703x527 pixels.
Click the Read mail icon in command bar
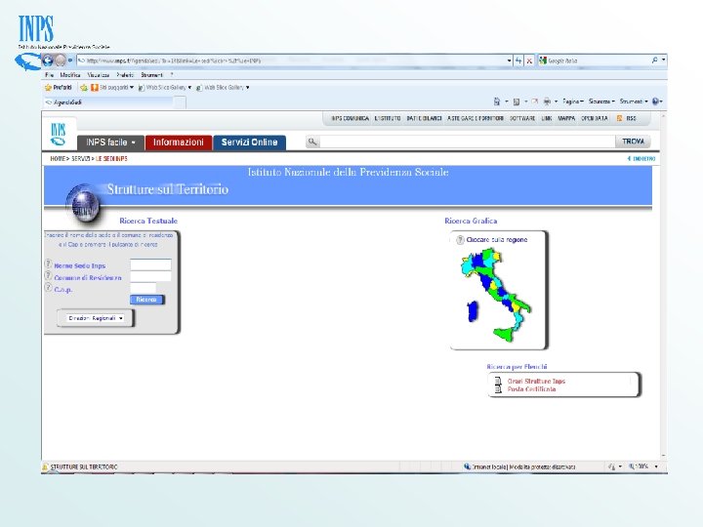coord(534,101)
